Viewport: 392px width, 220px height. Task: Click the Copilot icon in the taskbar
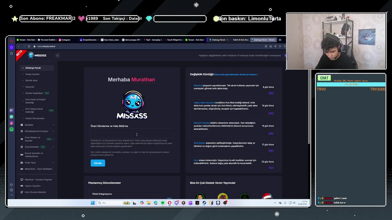(x=141, y=203)
